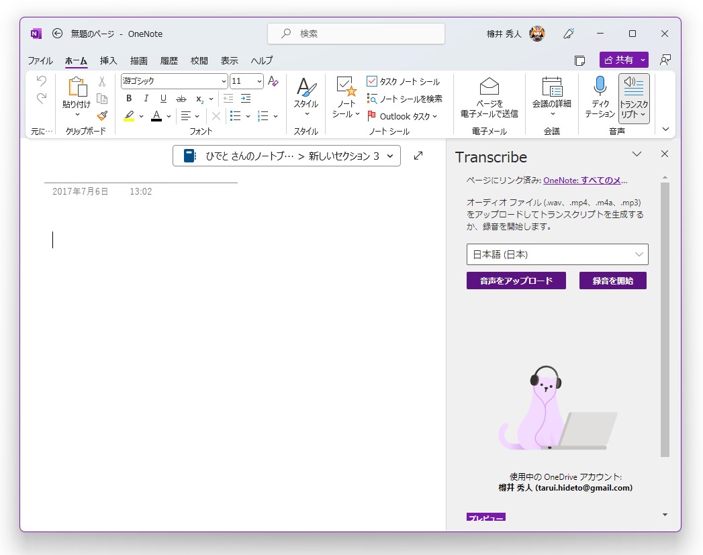Image resolution: width=703 pixels, height=555 pixels.
Task: Apply bold formatting
Action: tap(128, 99)
